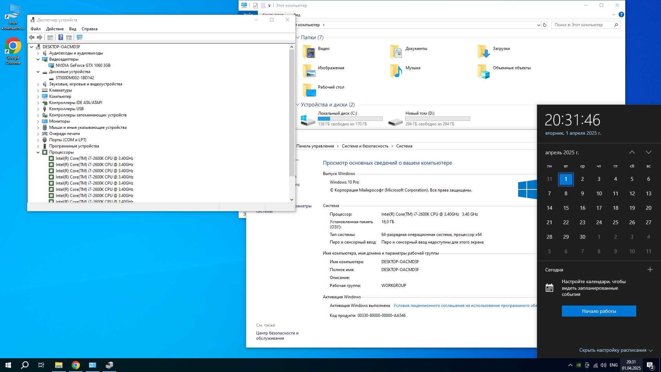Open Google Chrome from the taskbar
Screen dimensions: 661x372
pos(76,365)
